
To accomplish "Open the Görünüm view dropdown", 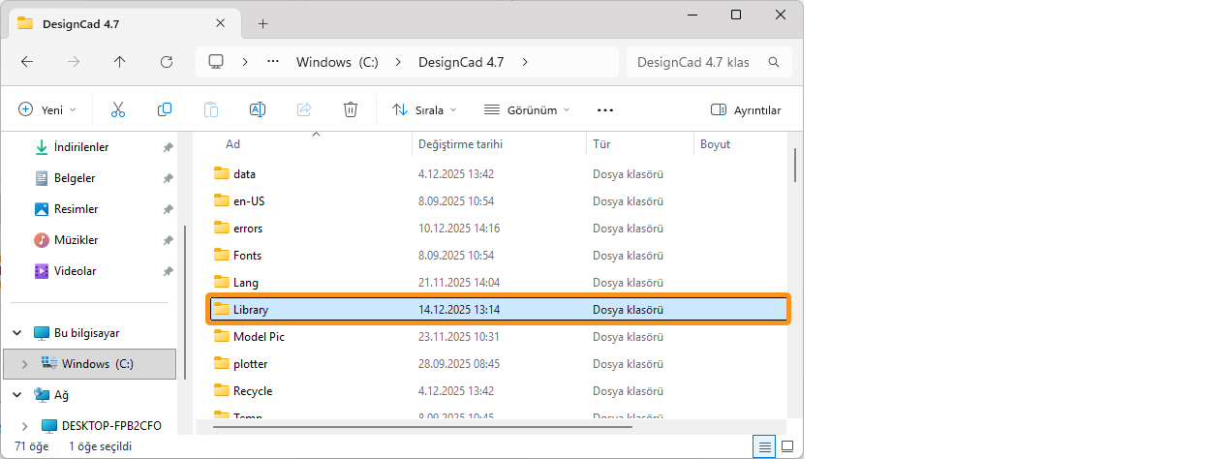I will [x=527, y=109].
